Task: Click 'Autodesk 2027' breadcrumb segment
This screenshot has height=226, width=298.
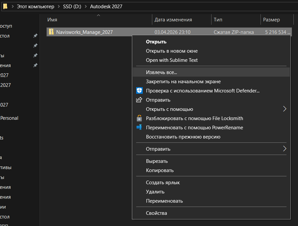Action: pyautogui.click(x=106, y=7)
